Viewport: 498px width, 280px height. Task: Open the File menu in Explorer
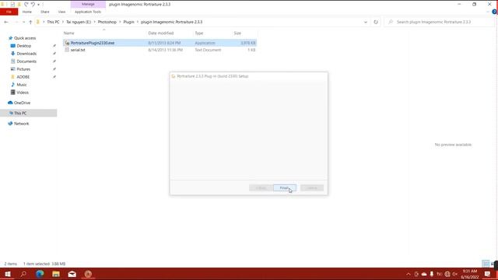click(x=9, y=12)
